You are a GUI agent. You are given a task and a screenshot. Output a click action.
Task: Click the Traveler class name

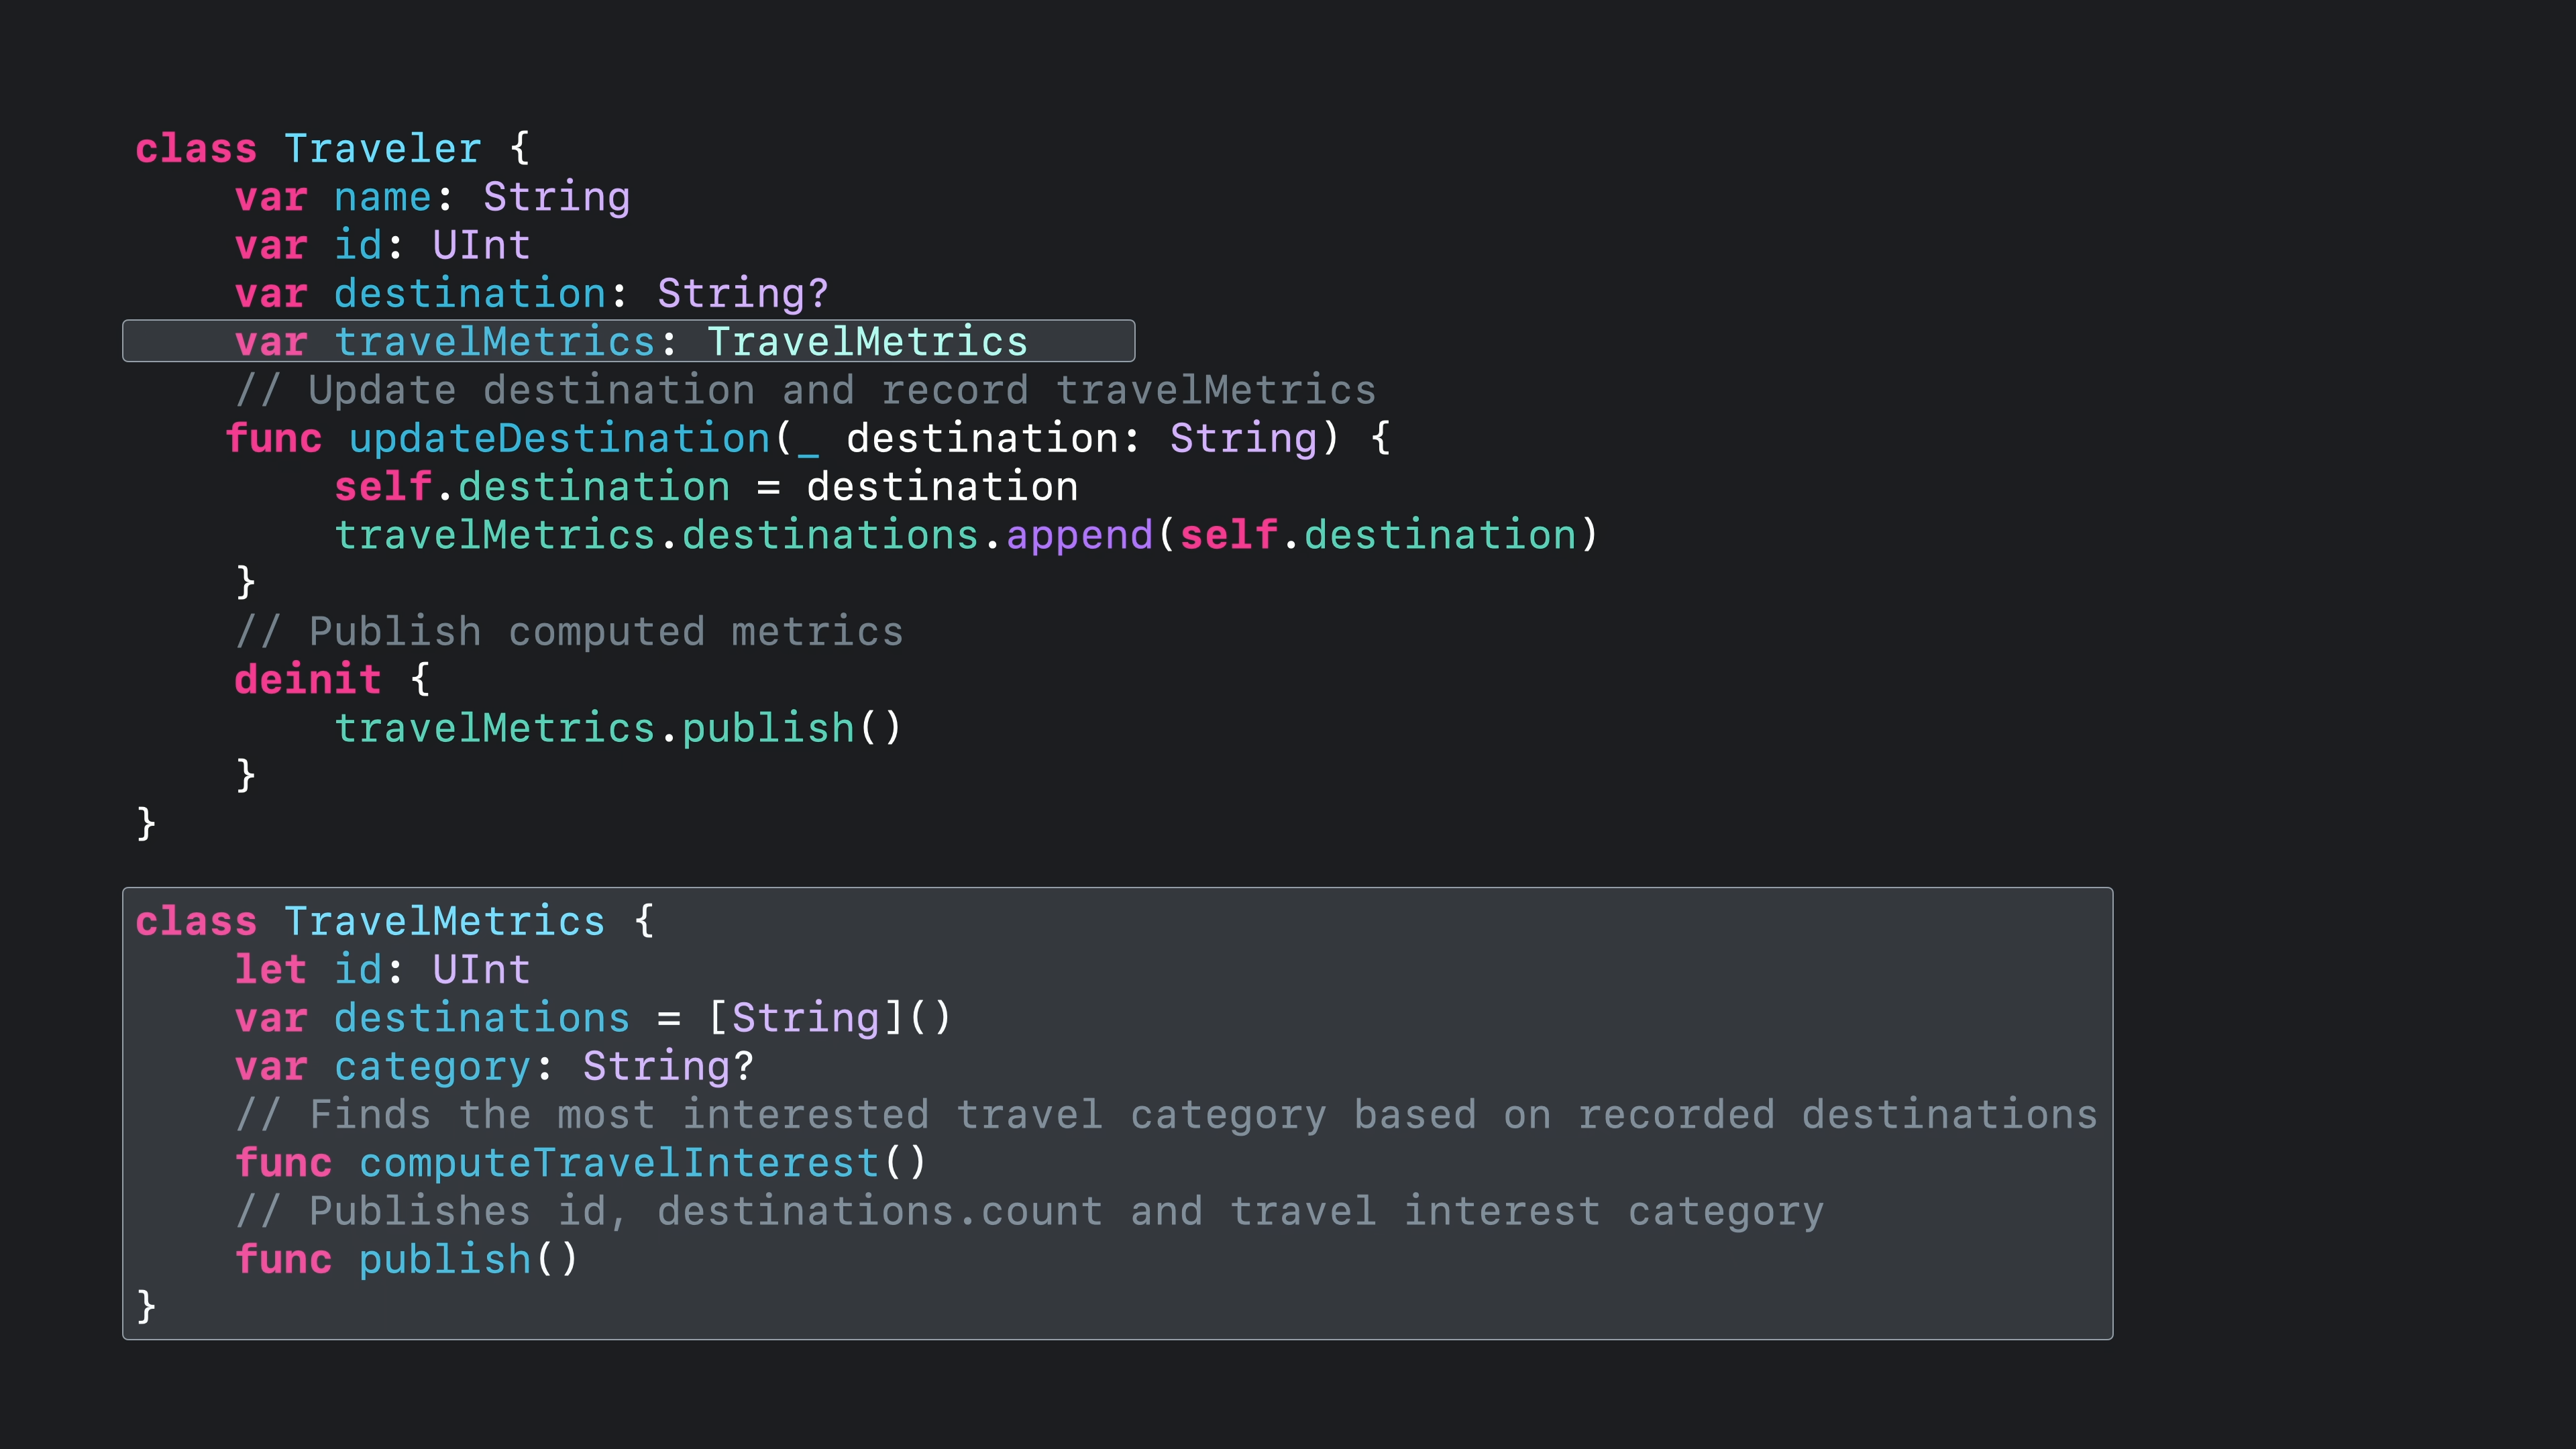click(382, 149)
